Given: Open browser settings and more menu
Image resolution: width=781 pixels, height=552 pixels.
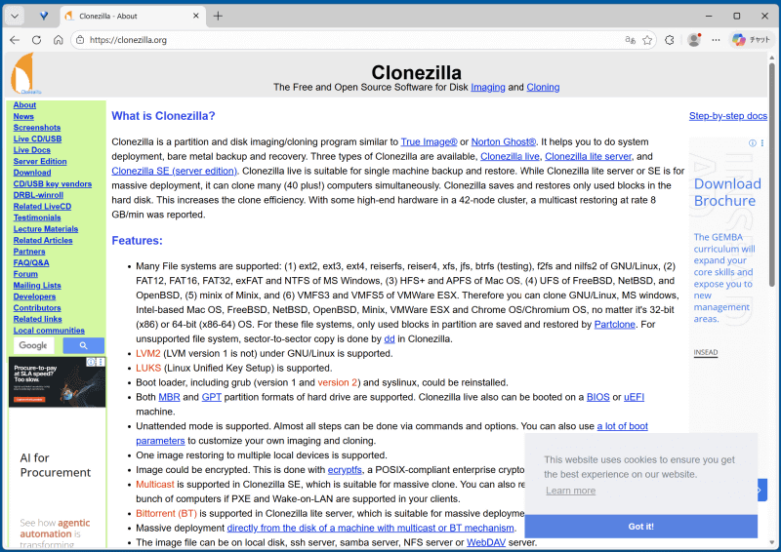Looking at the screenshot, I should [x=716, y=40].
